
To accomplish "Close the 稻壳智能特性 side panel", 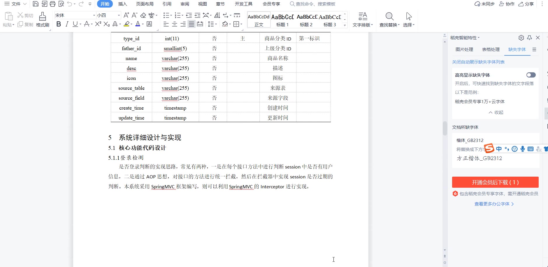I will tap(538, 38).
